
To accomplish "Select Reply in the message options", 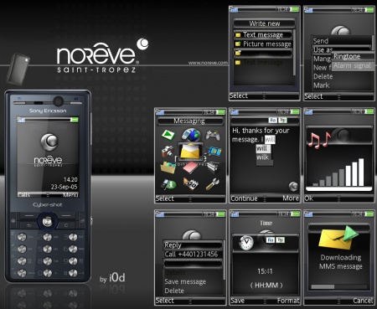I will click(193, 245).
